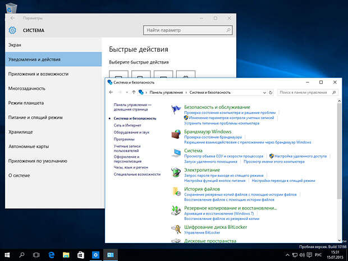Open Дисковые пространства heading
348x261 pixels.
(210, 241)
